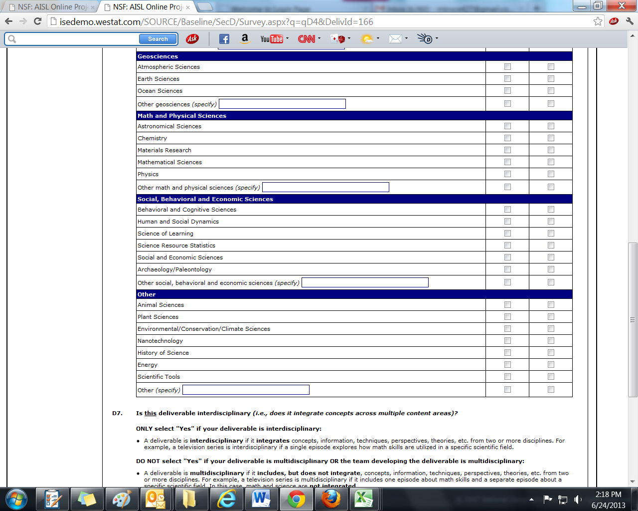Click the dice games toolbar icon
This screenshot has height=511, width=638.
338,39
